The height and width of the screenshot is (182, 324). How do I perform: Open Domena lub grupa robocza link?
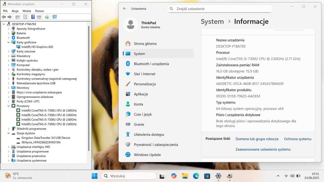pyautogui.click(x=257, y=139)
